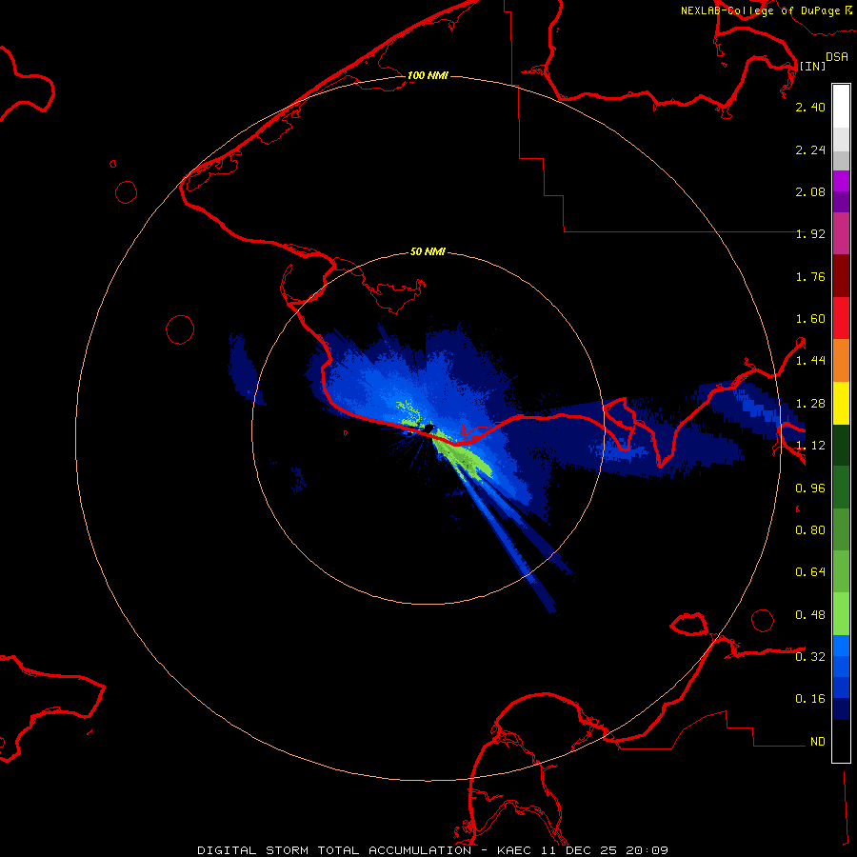
Task: Click the 2.08 legend value
Action: click(x=810, y=191)
